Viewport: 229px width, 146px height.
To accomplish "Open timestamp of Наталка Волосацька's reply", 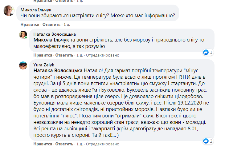I will (79, 55).
